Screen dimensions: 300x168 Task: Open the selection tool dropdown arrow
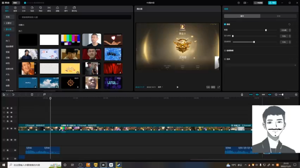(7, 95)
